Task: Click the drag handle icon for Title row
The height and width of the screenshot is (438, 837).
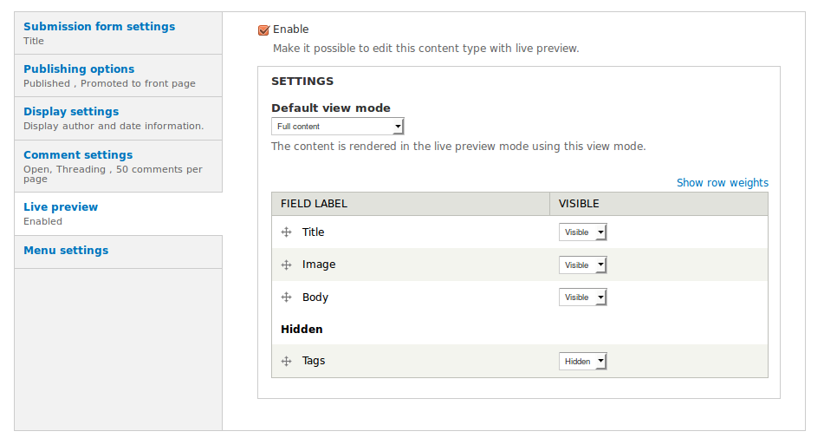Action: click(x=286, y=232)
